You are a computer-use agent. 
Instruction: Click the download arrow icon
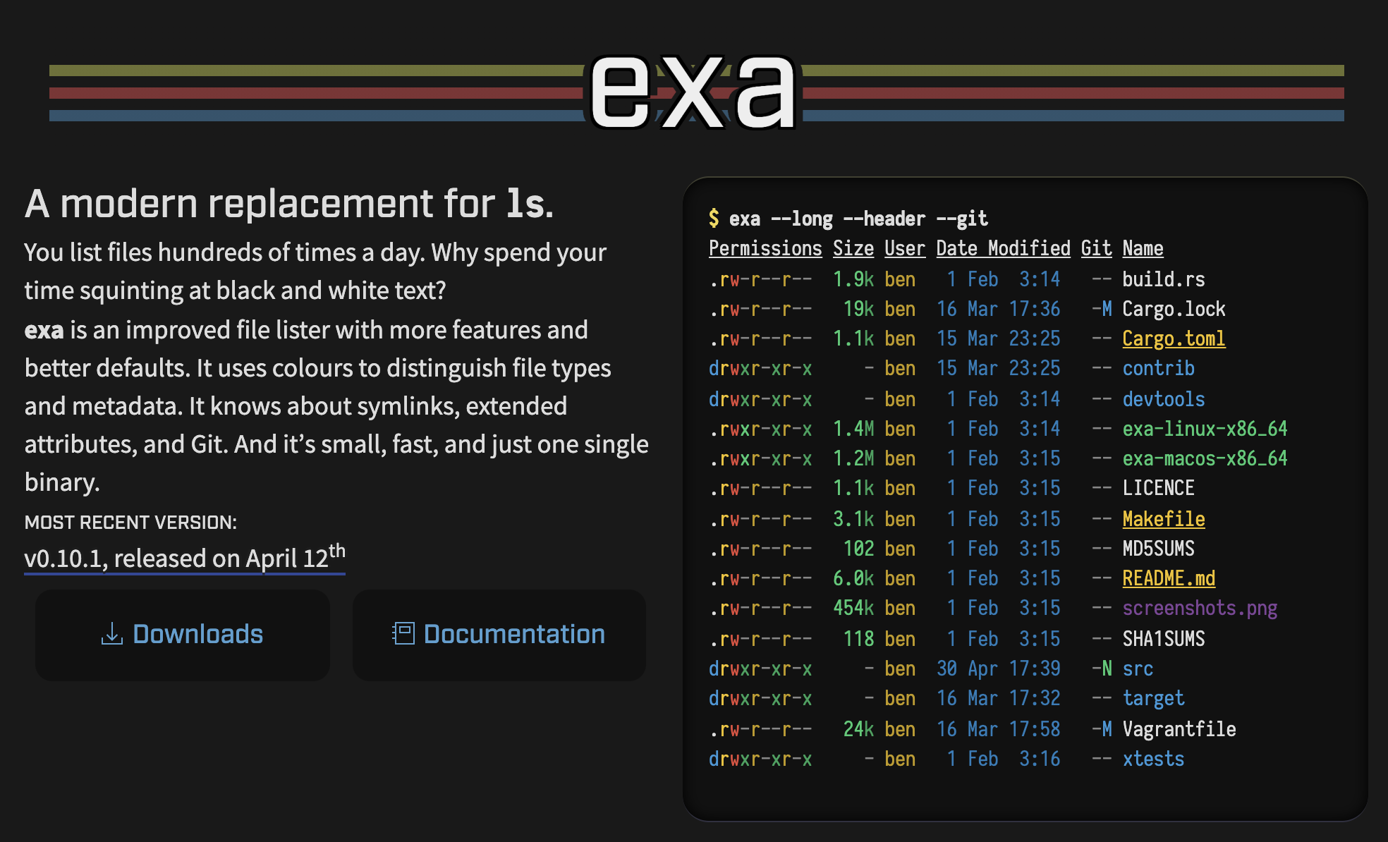[111, 633]
